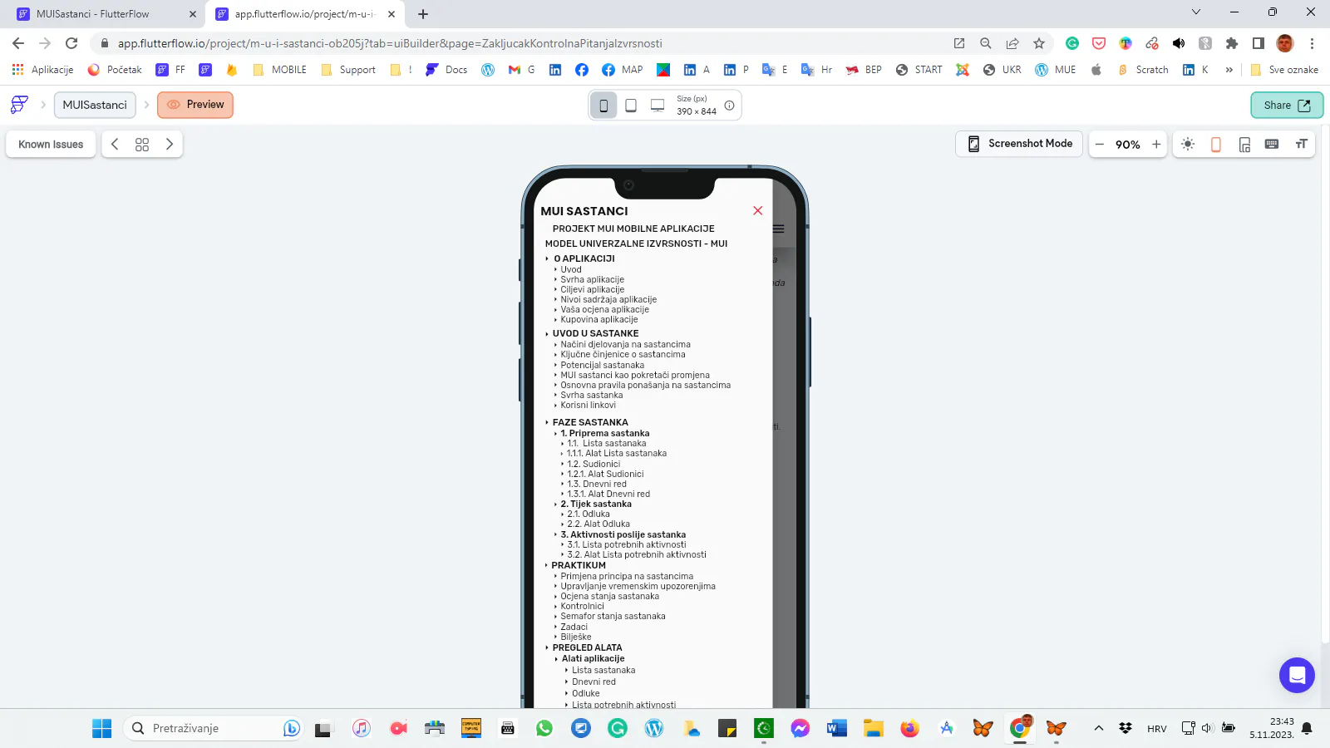Go to the next page arrow
This screenshot has height=748, width=1330.
(170, 145)
